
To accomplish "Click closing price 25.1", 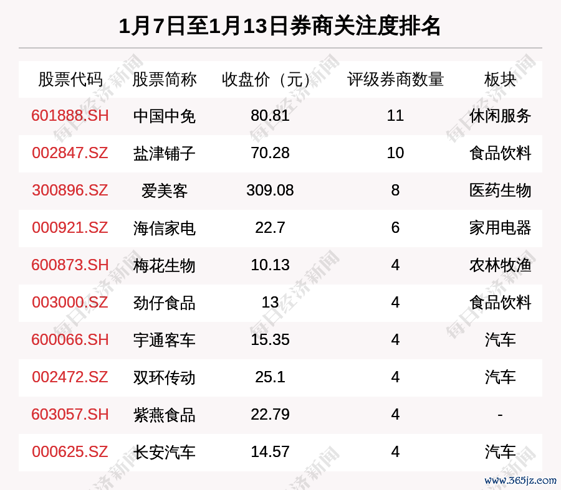I will [x=270, y=377].
